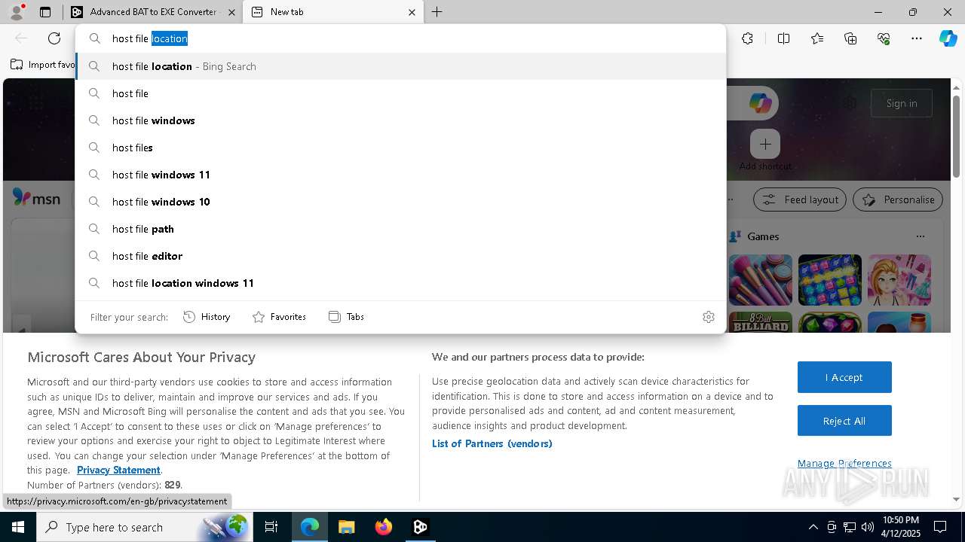Screen dimensions: 965x542
Task: Toggle the split screen icon
Action: [x=783, y=38]
